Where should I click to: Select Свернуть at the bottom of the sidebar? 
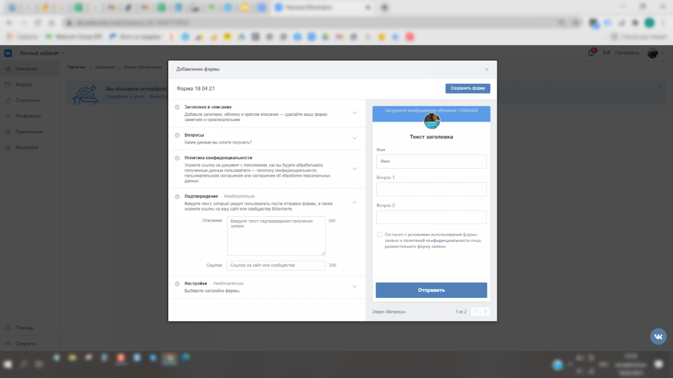[x=25, y=343]
